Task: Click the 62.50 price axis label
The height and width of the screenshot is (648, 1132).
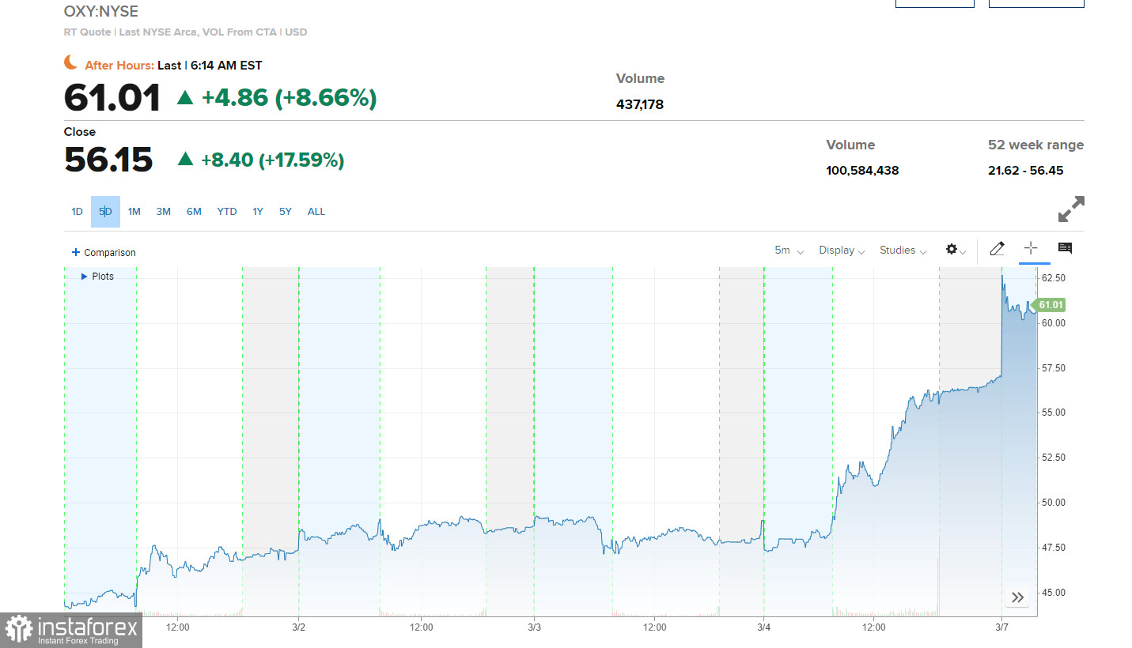Action: (x=1053, y=278)
